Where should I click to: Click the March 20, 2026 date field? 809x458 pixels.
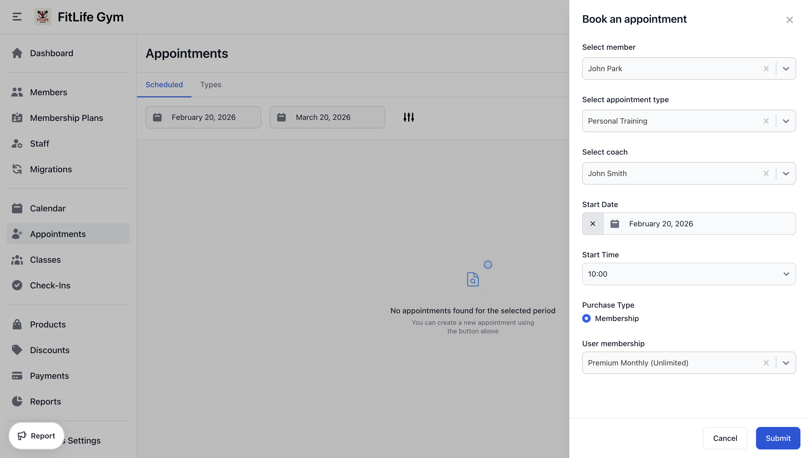[327, 117]
